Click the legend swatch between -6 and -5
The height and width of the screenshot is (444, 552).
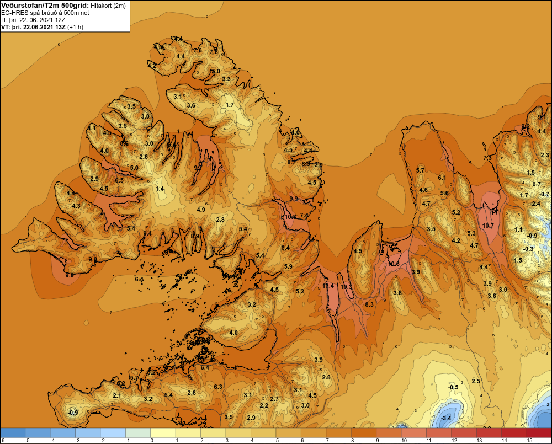click(x=13, y=432)
